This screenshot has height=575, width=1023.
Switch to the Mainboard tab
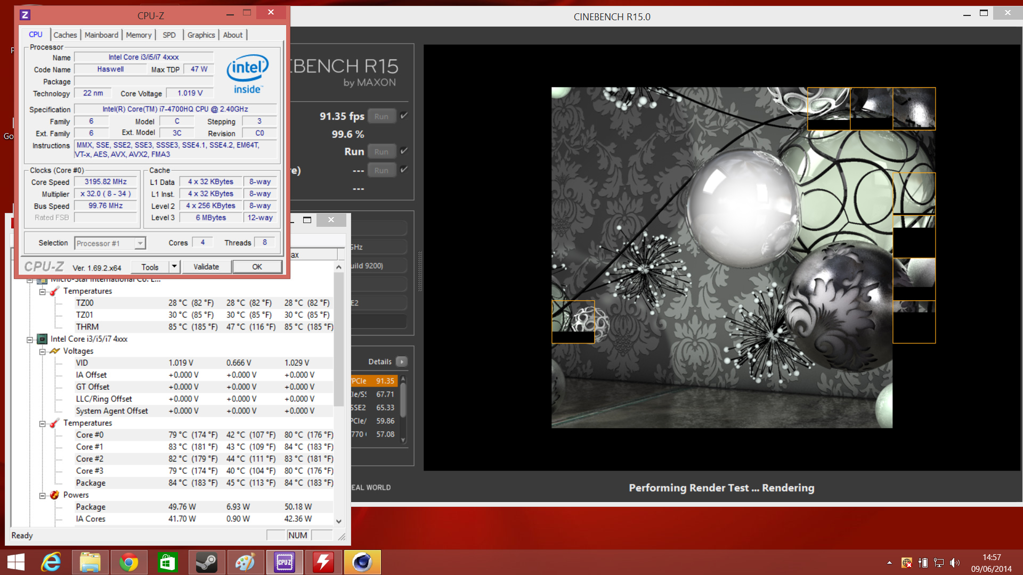coord(101,35)
